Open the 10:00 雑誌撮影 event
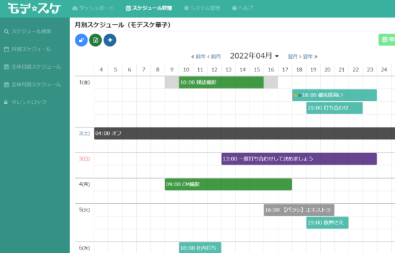This screenshot has height=253, width=395. tap(221, 82)
